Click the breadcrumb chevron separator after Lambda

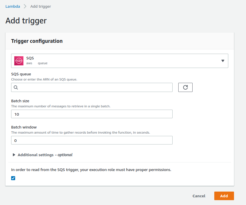point(25,6)
